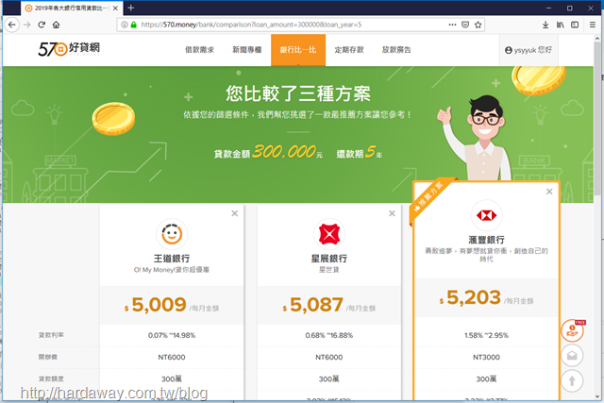Screen dimensions: 604x403
Task: Show site information icon in address bar
Action: [125, 25]
